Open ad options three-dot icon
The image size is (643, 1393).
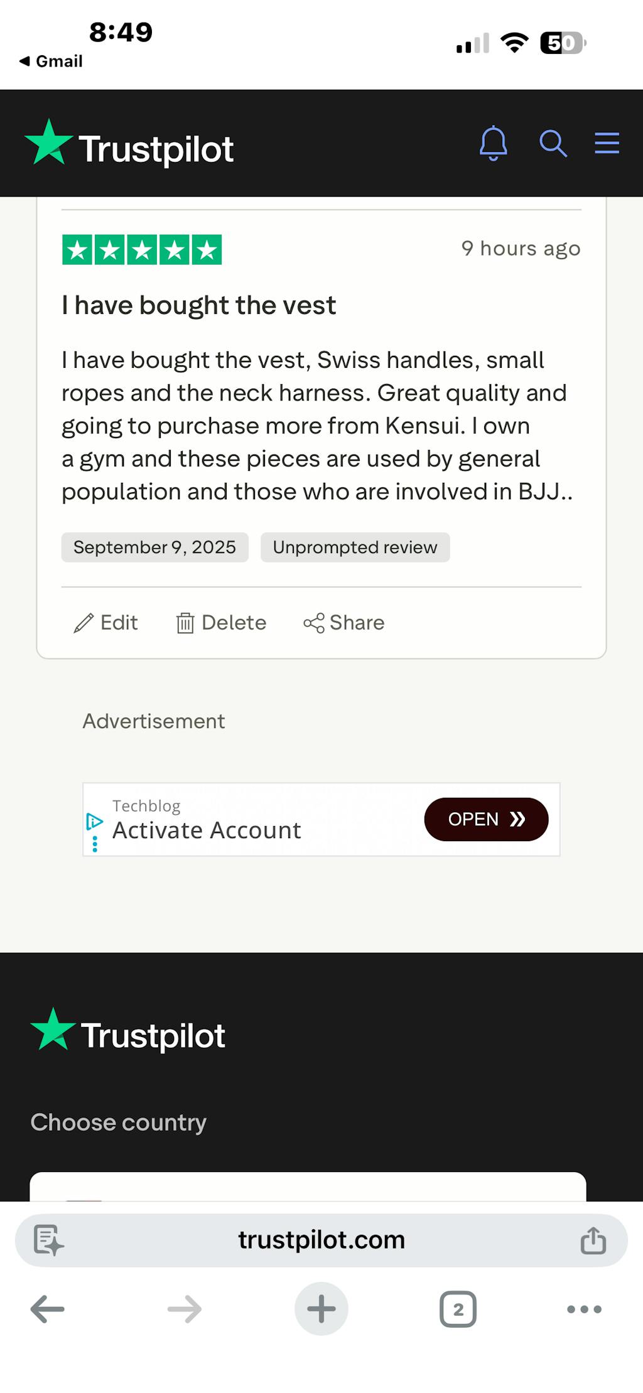pos(95,844)
